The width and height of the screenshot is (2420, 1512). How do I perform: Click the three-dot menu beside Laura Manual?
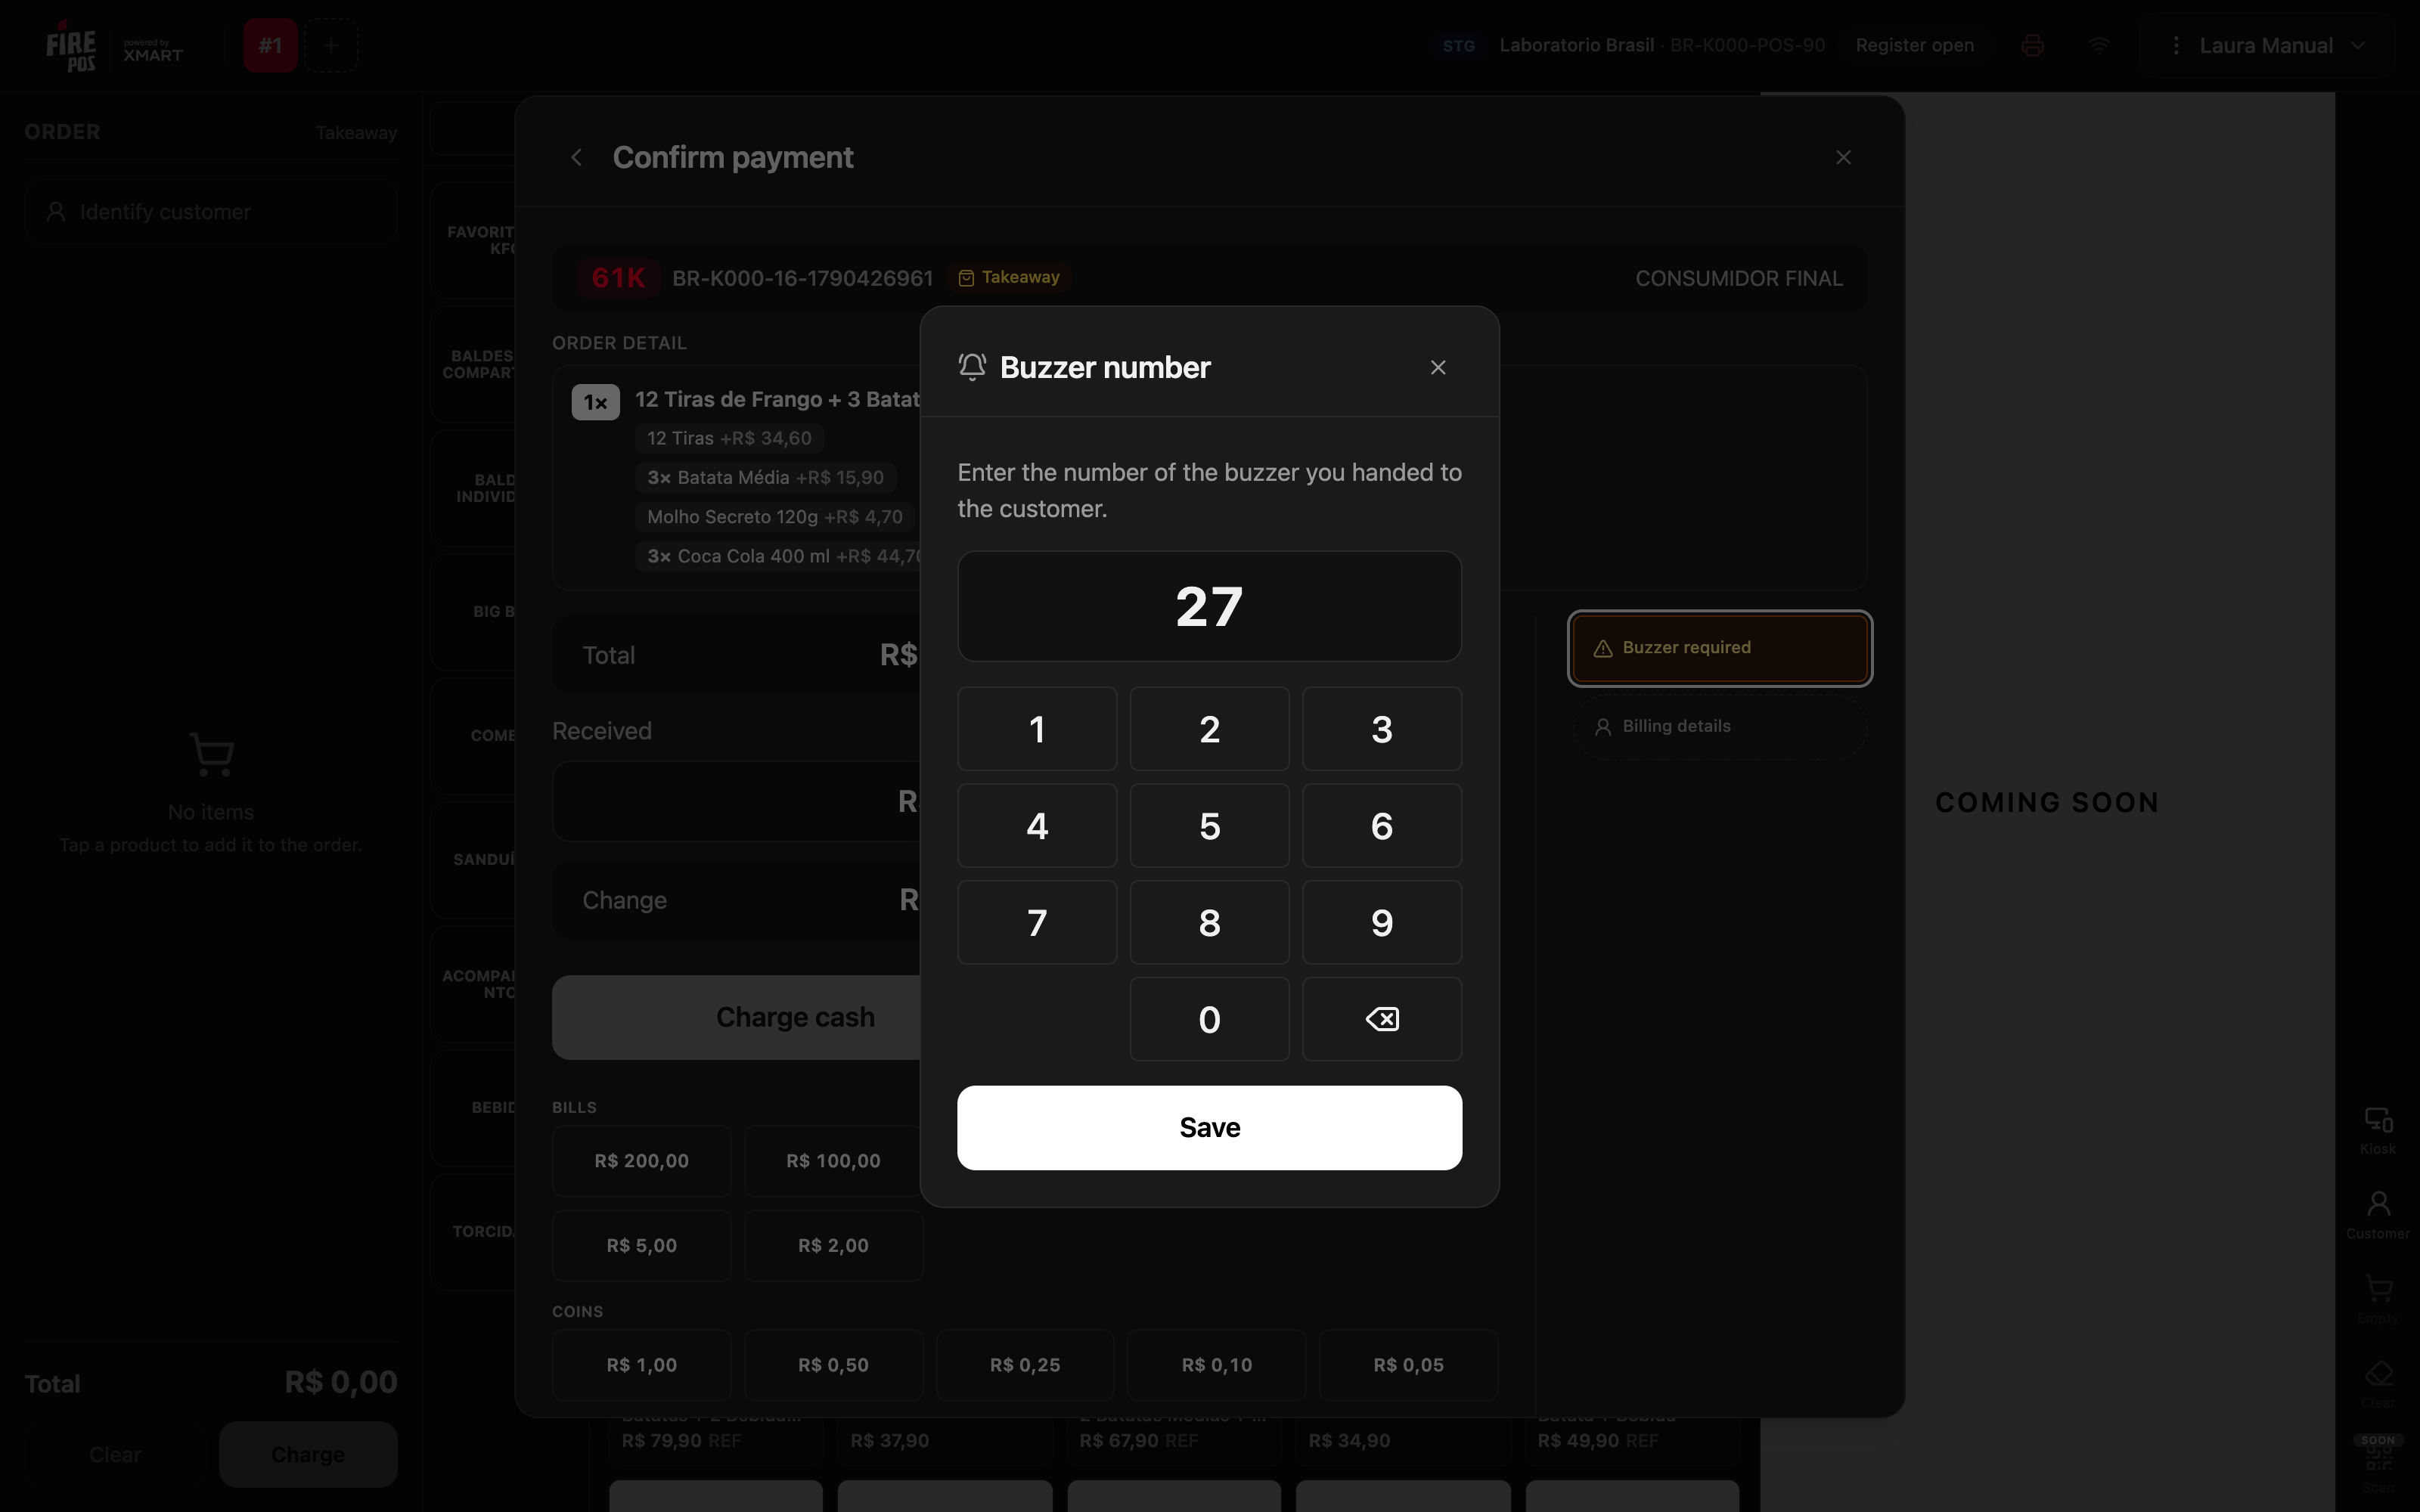2175,46
